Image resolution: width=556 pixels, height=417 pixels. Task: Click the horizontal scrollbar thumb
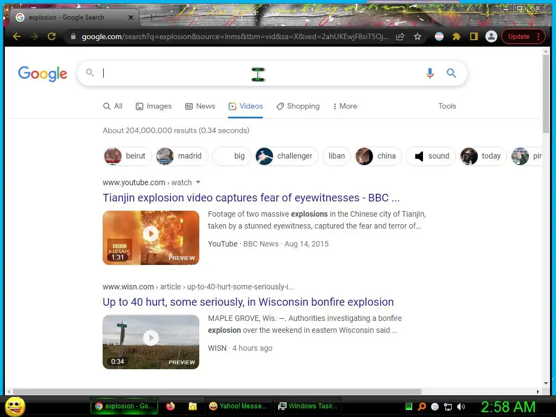[x=217, y=392]
